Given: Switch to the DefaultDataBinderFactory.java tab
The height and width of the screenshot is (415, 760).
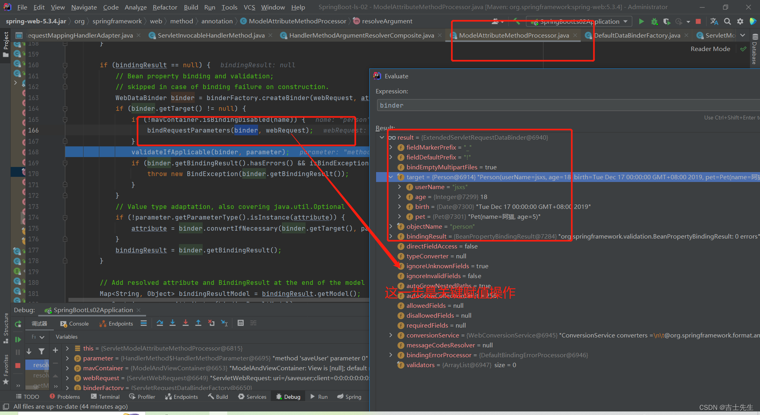Looking at the screenshot, I should coord(636,36).
